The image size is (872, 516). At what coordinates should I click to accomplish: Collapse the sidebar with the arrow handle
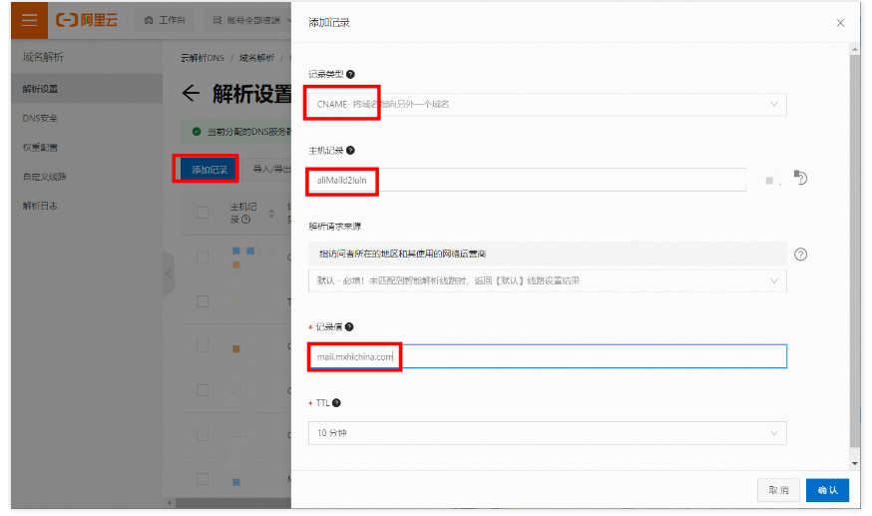point(169,273)
